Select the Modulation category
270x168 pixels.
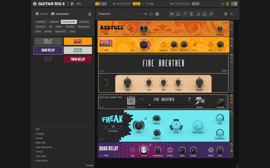pyautogui.click(x=84, y=27)
